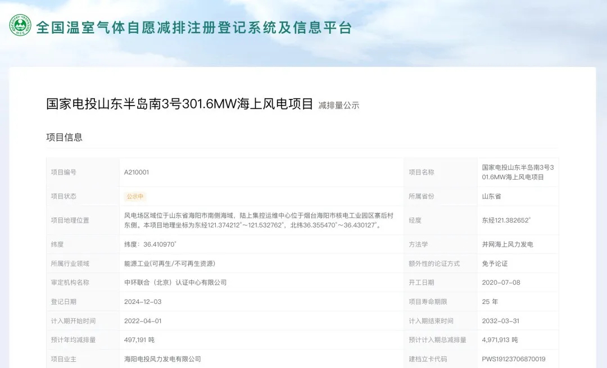Select project lifetime value 25 年
The image size is (607, 368).
tap(490, 302)
